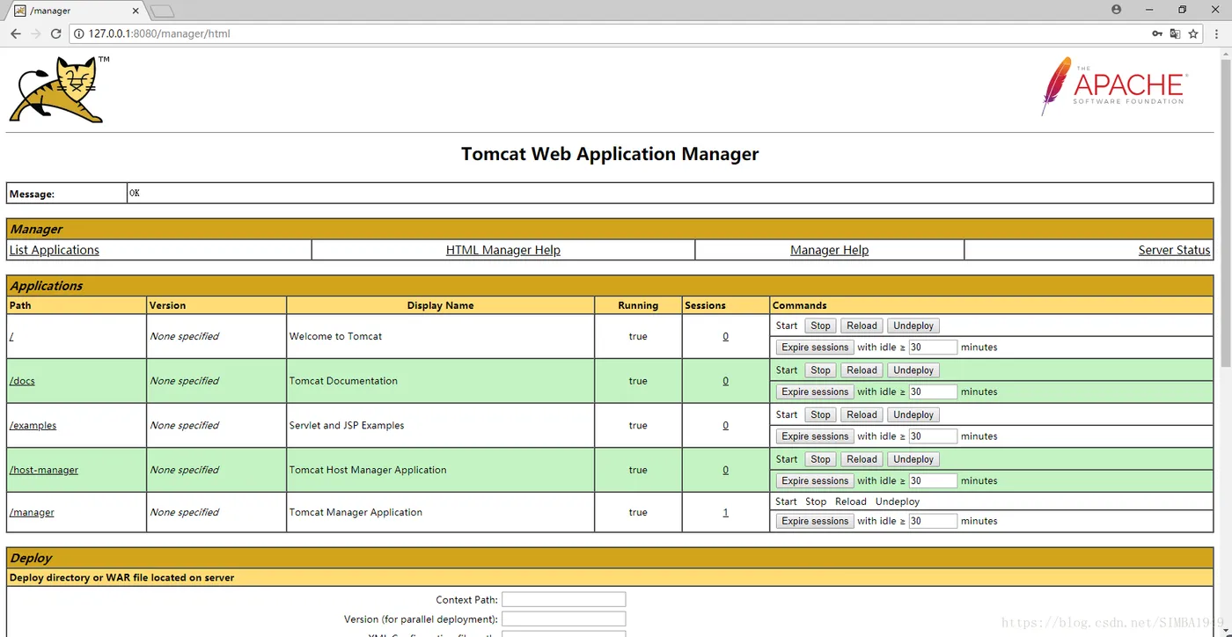Stop the Welcome to Tomcat application
This screenshot has width=1232, height=637.
tap(821, 326)
